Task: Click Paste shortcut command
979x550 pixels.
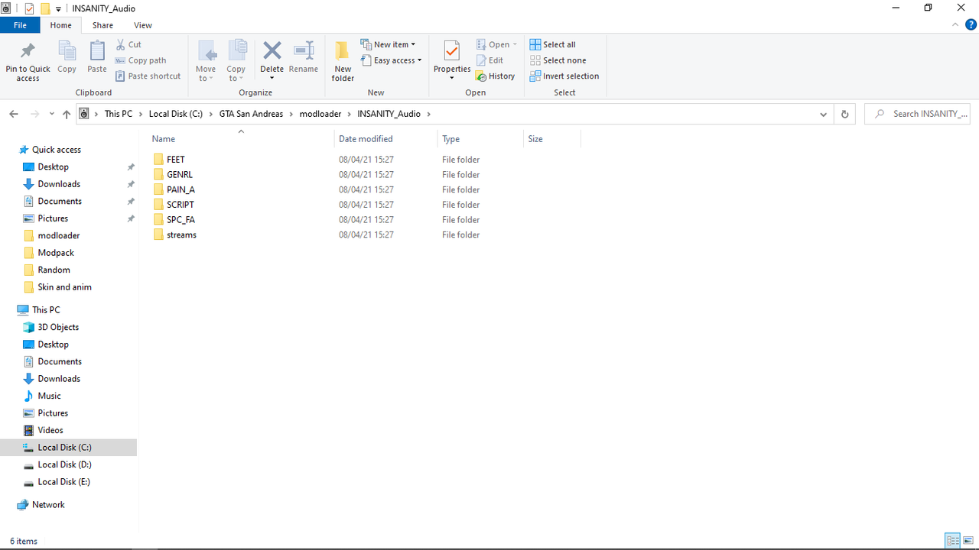Action: pyautogui.click(x=148, y=76)
